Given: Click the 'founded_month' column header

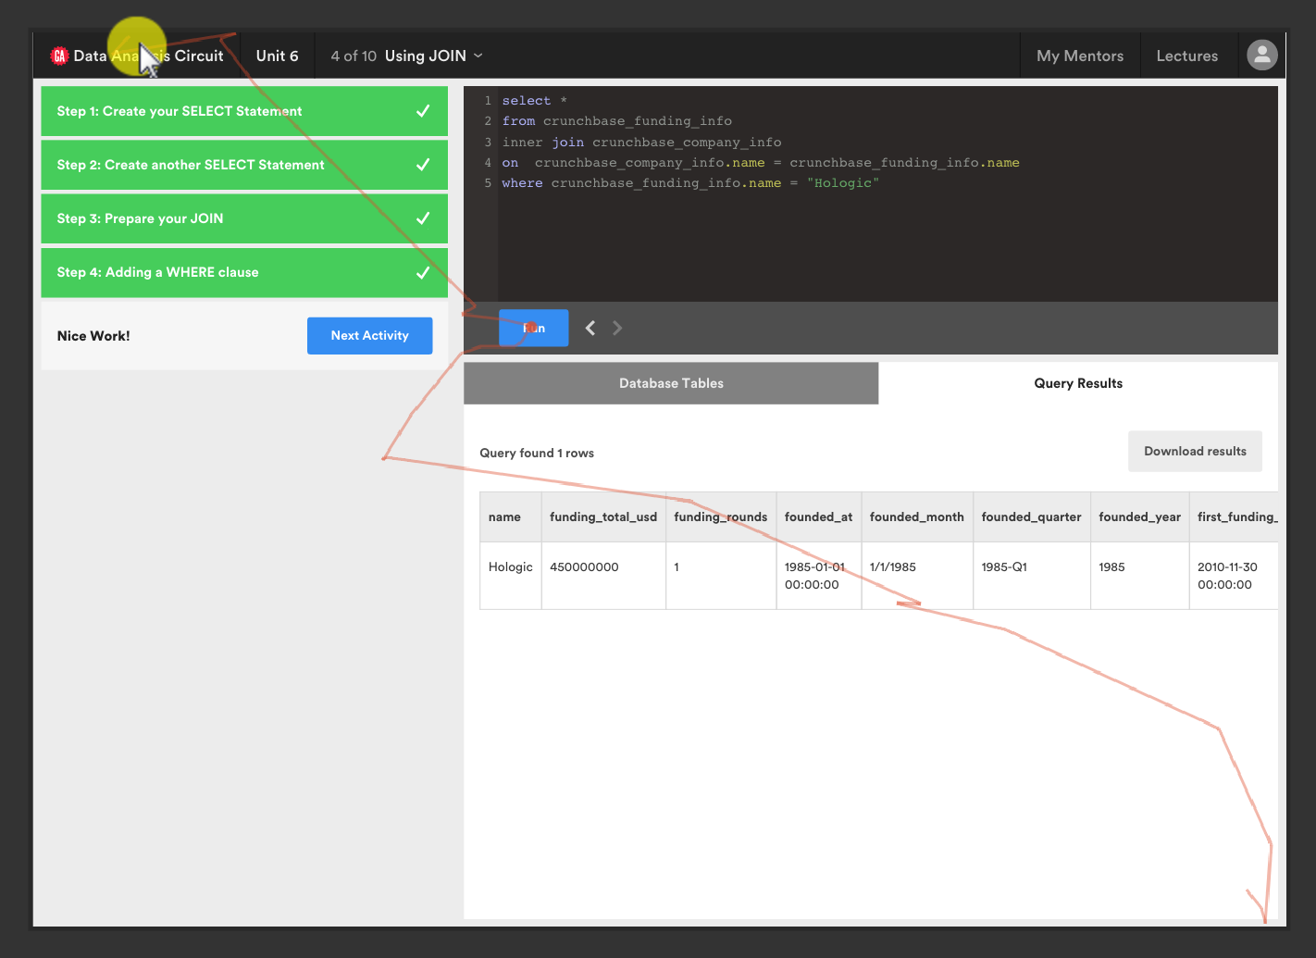Looking at the screenshot, I should (916, 516).
